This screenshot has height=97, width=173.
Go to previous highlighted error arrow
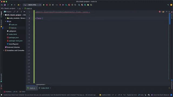point(167,12)
